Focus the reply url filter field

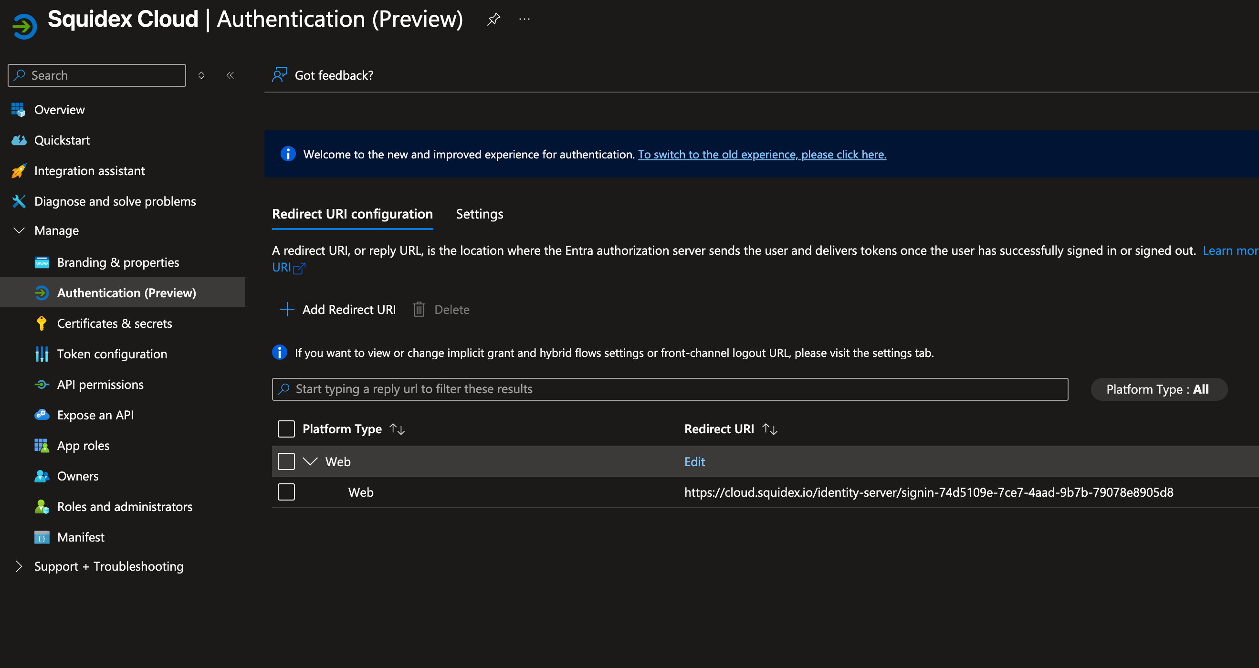tap(670, 389)
